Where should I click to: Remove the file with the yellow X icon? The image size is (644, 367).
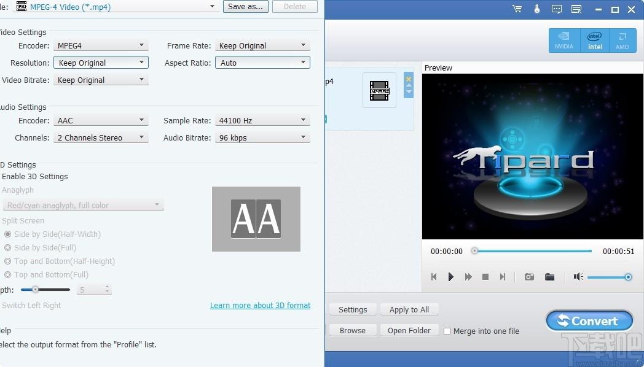409,79
